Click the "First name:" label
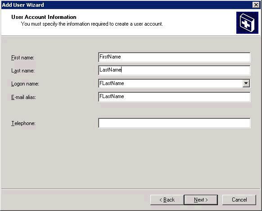 tap(23, 58)
